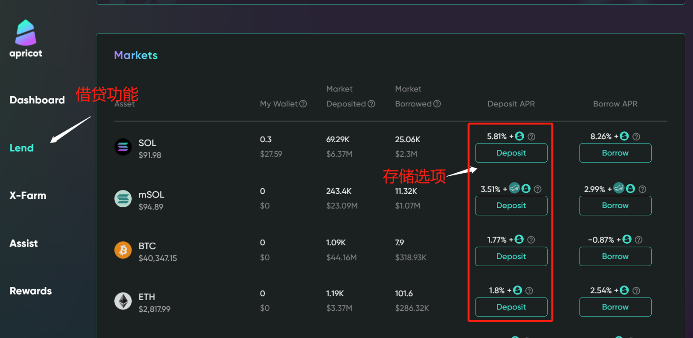The image size is (693, 338).
Task: Navigate to Rewards
Action: [30, 291]
